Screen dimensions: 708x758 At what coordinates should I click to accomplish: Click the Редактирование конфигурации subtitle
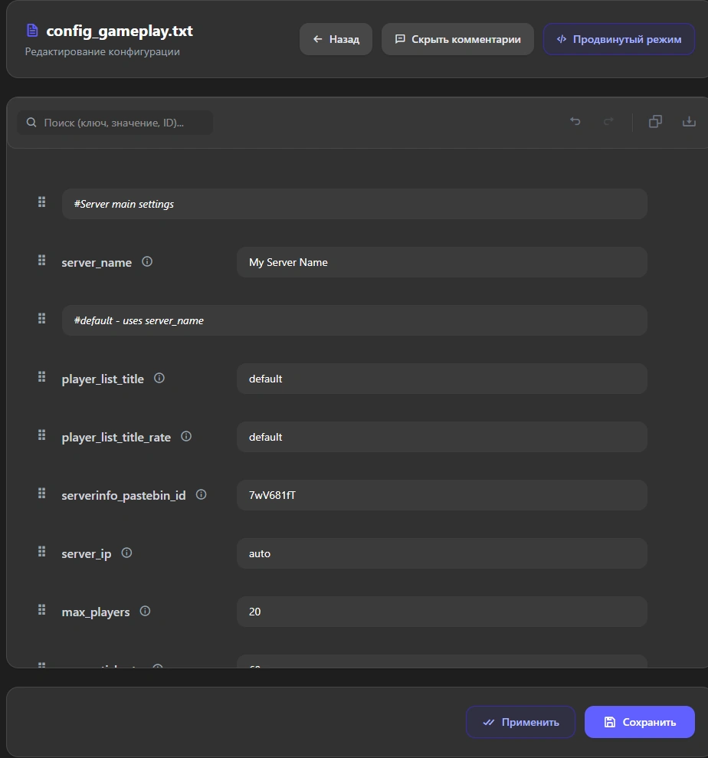(x=103, y=51)
